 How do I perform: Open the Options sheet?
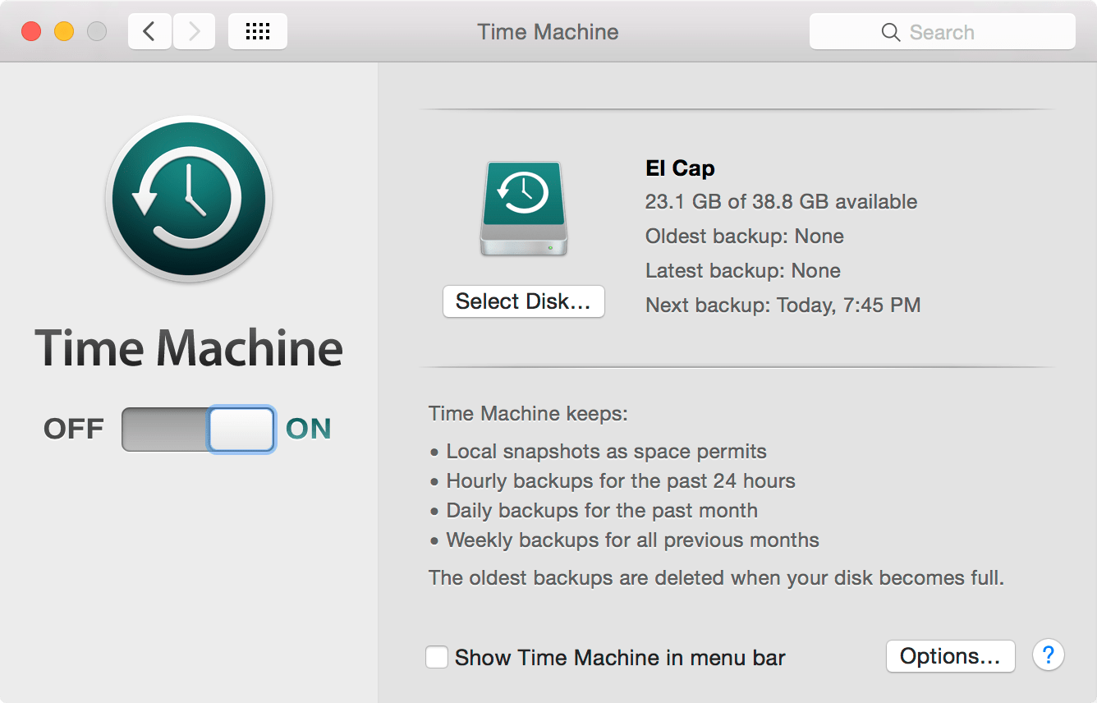950,655
